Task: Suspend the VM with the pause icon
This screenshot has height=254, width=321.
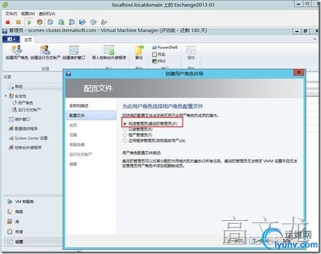Action: (x=18, y=22)
